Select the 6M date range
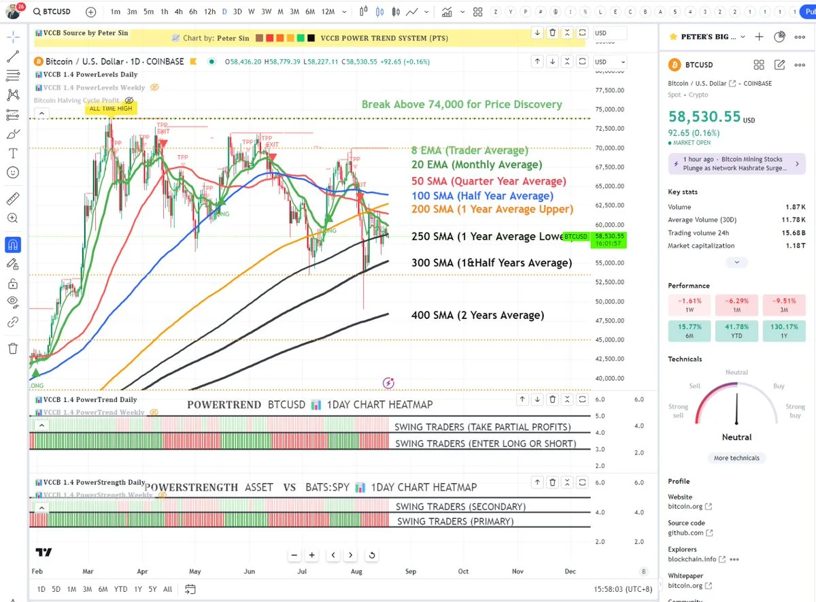The height and width of the screenshot is (602, 816). [103, 589]
